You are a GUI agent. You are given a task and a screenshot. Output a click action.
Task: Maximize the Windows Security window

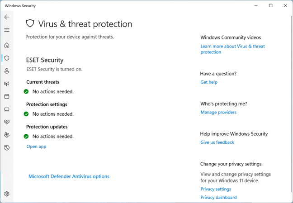[270, 5]
